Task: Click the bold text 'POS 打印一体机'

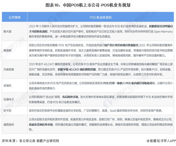Action: (x=113, y=83)
